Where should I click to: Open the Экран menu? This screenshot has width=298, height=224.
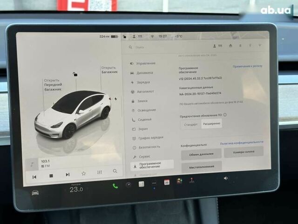pyautogui.click(x=140, y=129)
